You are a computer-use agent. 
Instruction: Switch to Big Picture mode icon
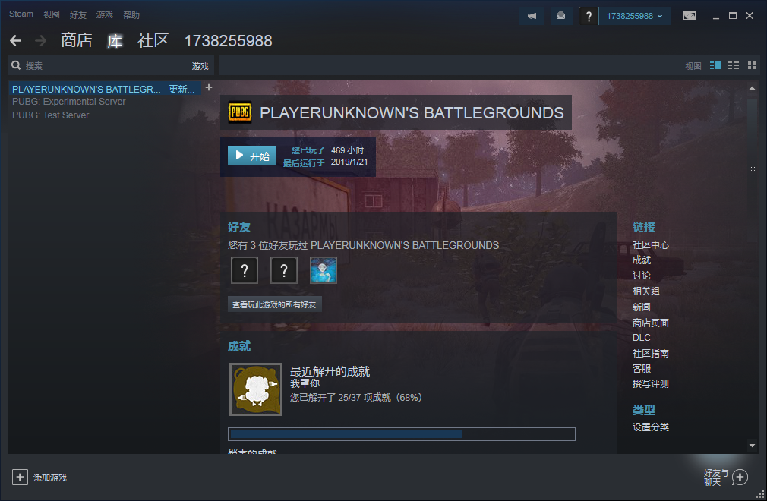(x=690, y=16)
